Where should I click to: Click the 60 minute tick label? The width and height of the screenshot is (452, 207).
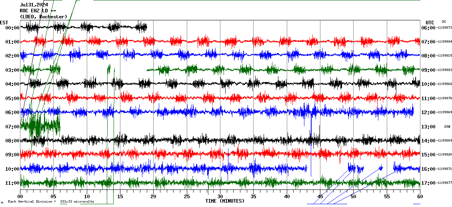coord(420,197)
